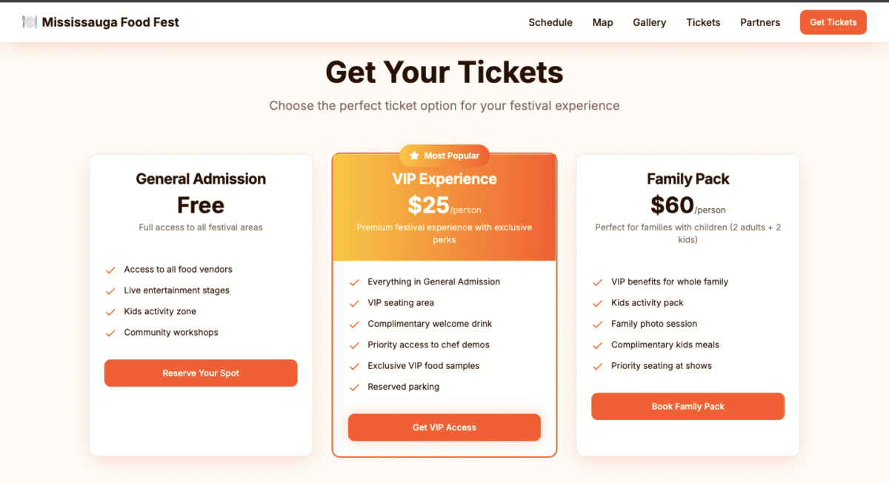Click the Reserve Your Spot button
The image size is (889, 483).
[201, 373]
